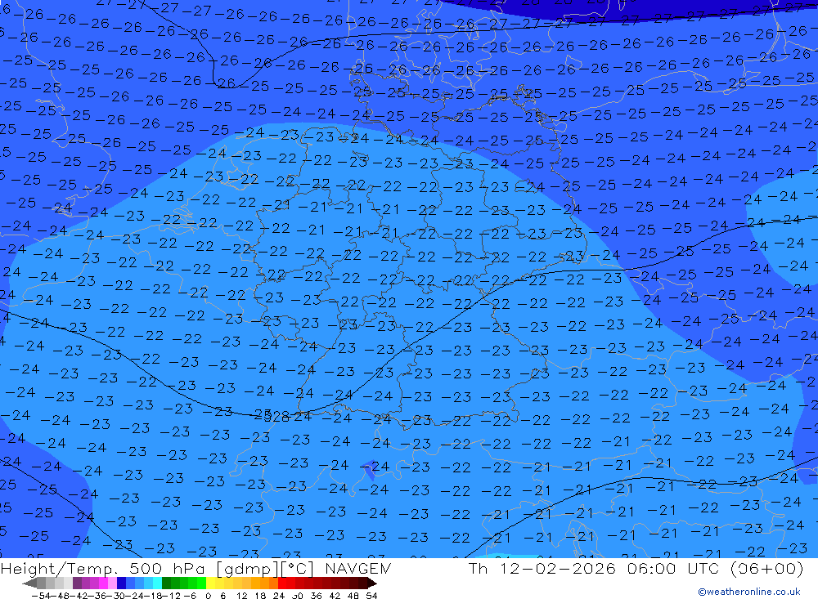
Task: Click the 54 label at the legend end
Action: [x=371, y=596]
